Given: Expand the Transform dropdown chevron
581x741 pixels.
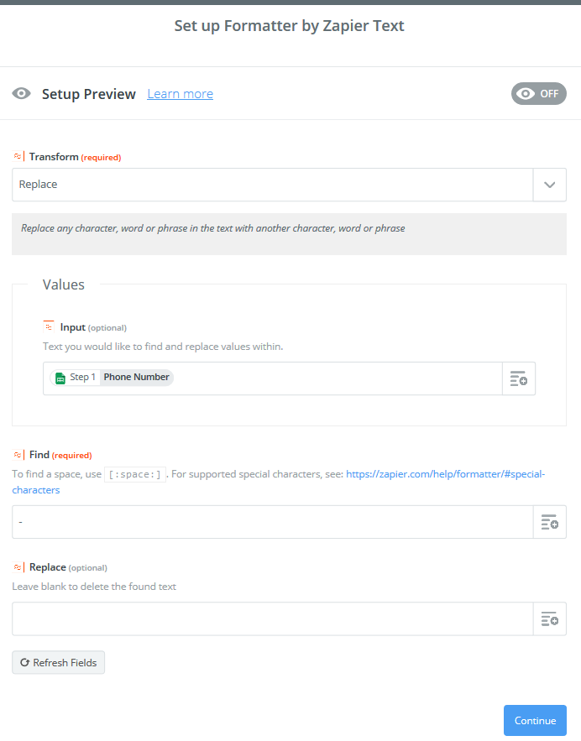Looking at the screenshot, I should [x=549, y=185].
